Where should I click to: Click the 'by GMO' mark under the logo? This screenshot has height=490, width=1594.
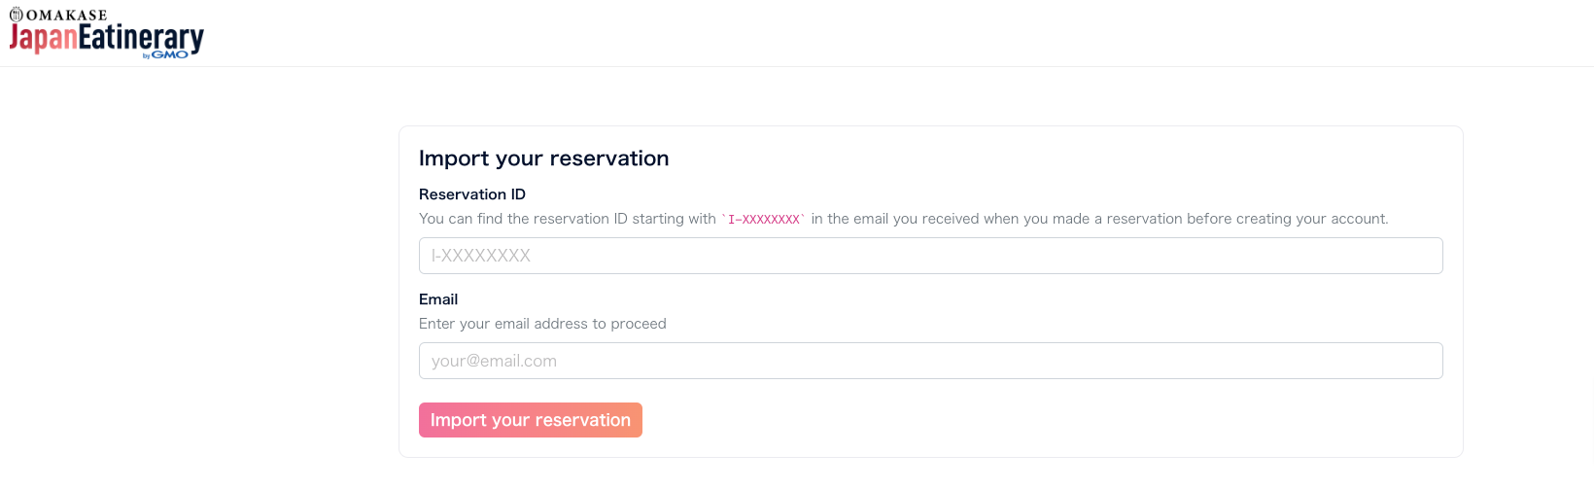click(165, 55)
